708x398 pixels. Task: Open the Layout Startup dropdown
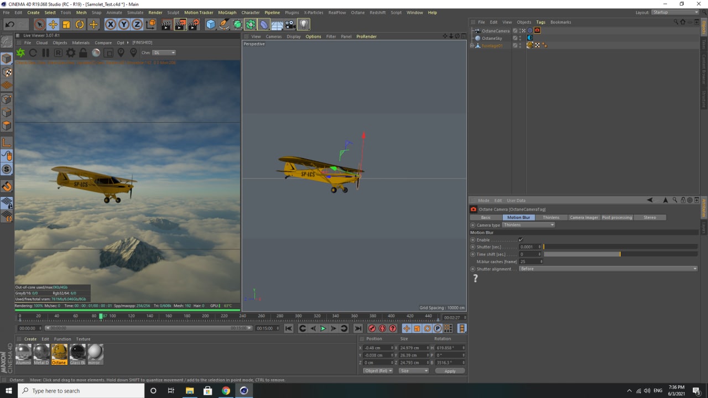click(675, 12)
